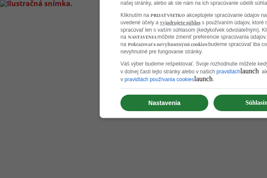Click the green Súhlasím consent button
Image resolution: width=267 pixels, height=178 pixels.
240,103
